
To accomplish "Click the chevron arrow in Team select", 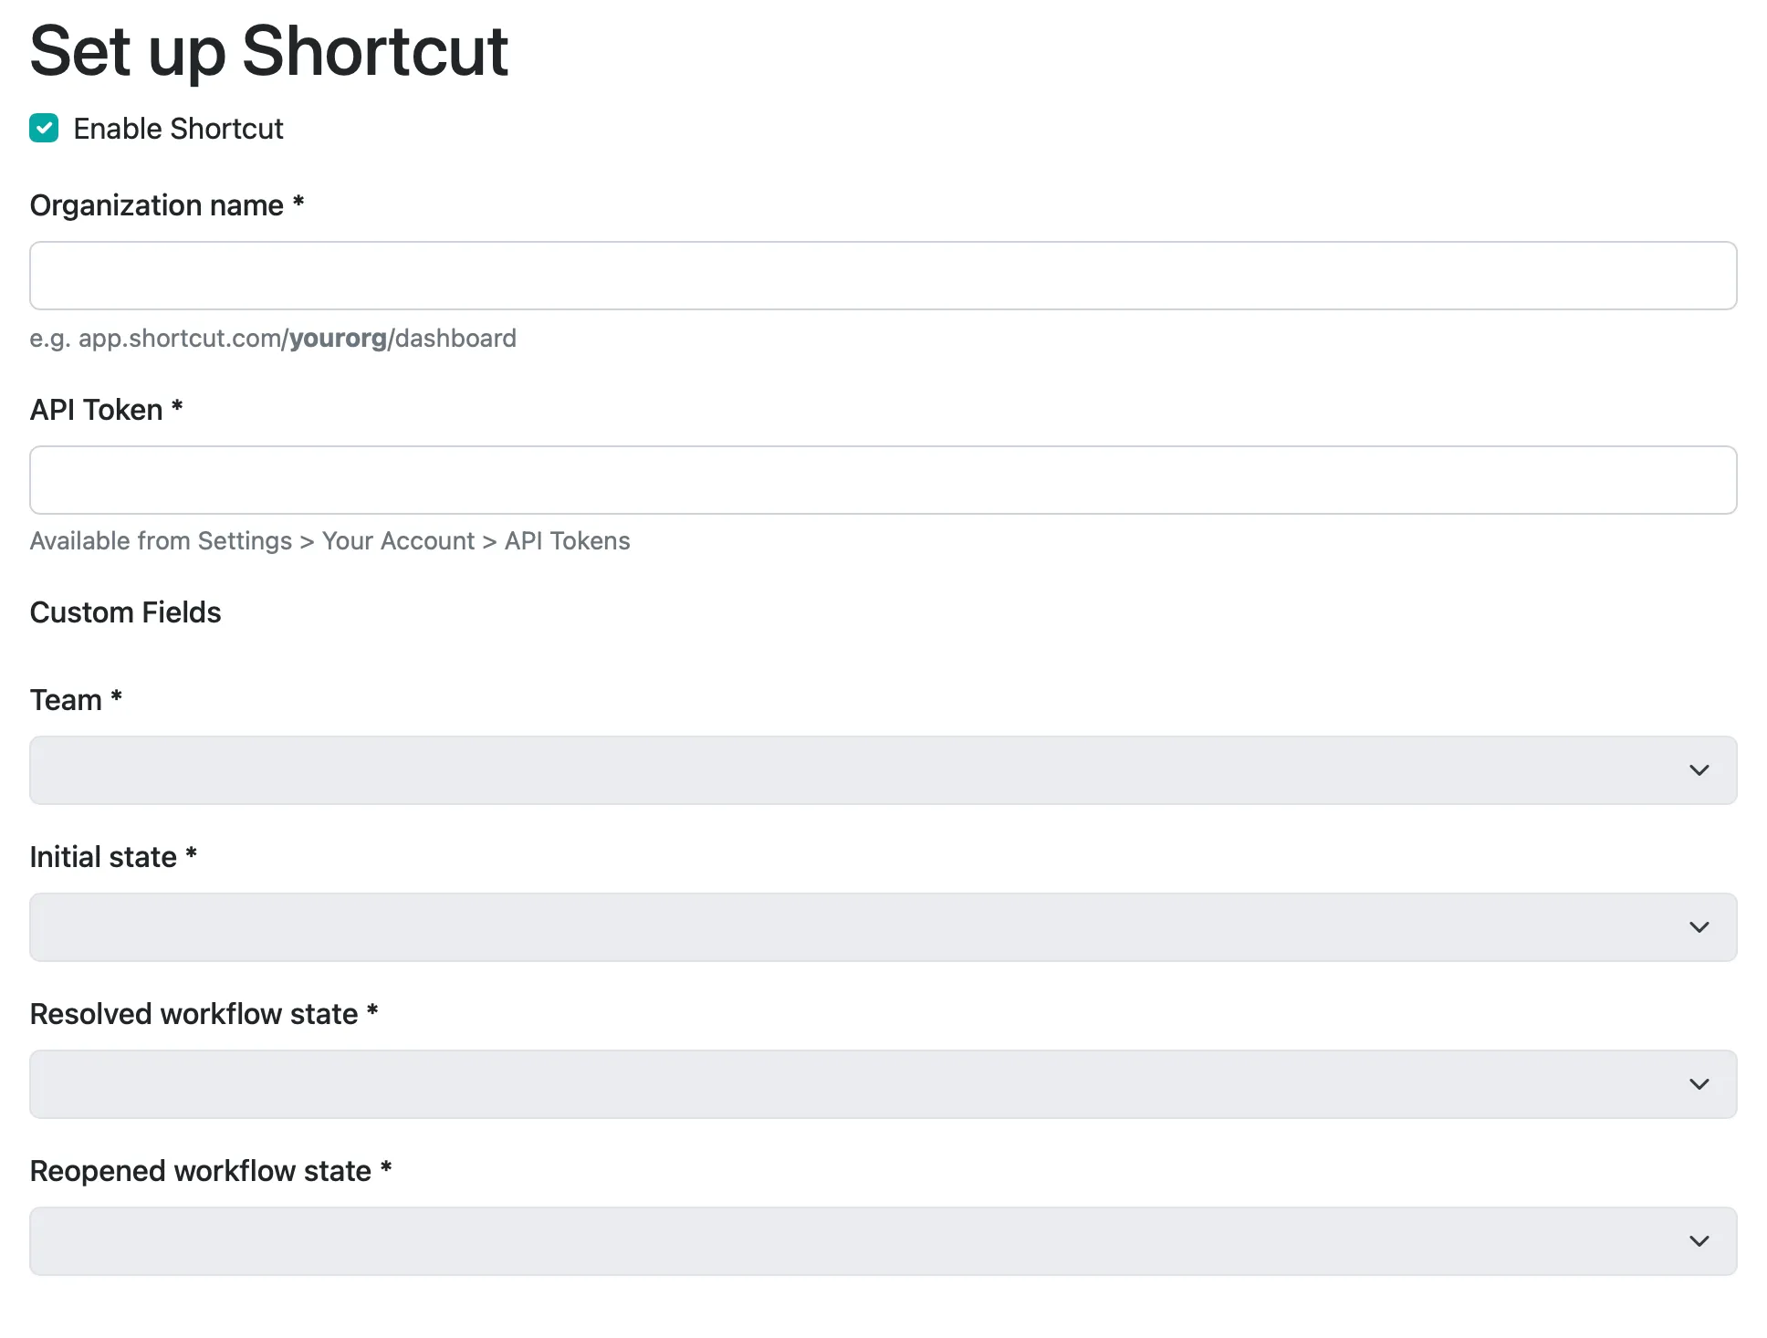I will [1699, 770].
